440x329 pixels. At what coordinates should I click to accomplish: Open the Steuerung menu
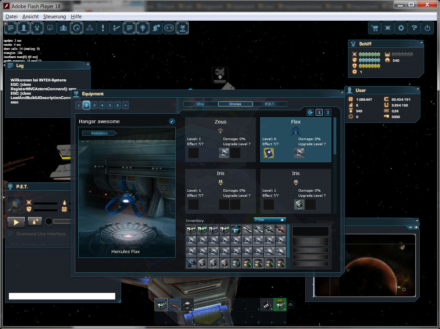55,17
